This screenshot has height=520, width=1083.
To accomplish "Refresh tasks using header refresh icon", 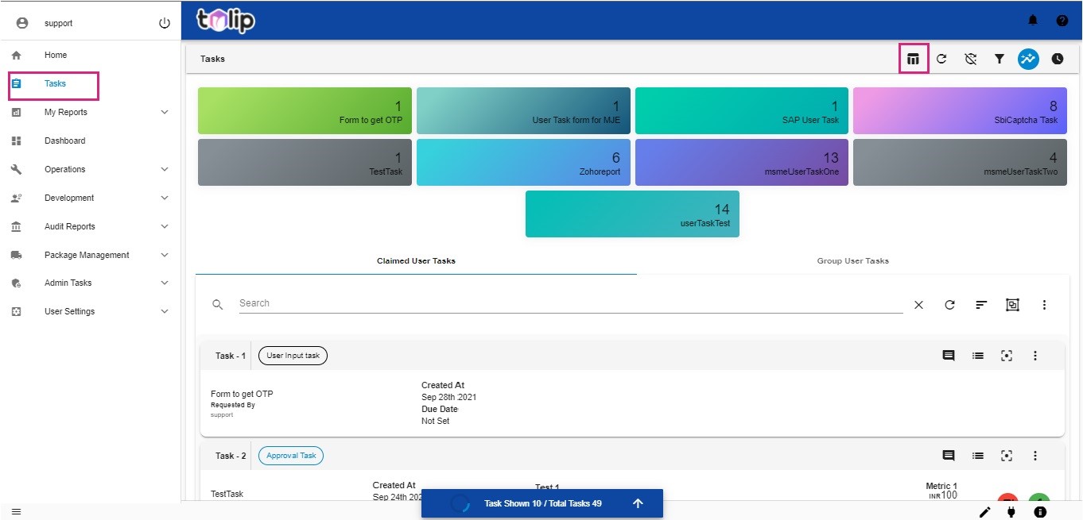I will 941,59.
